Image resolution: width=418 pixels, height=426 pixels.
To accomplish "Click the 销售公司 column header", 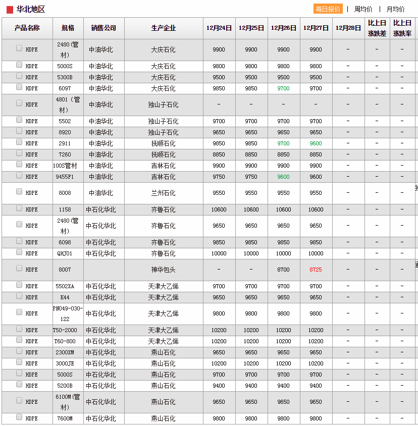I will point(104,28).
